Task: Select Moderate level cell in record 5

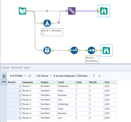Action: coord(66,104)
